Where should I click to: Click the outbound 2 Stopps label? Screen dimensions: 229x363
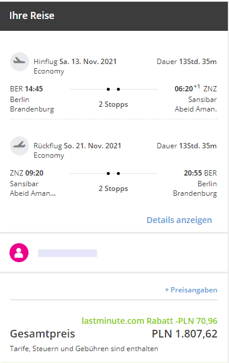(113, 104)
